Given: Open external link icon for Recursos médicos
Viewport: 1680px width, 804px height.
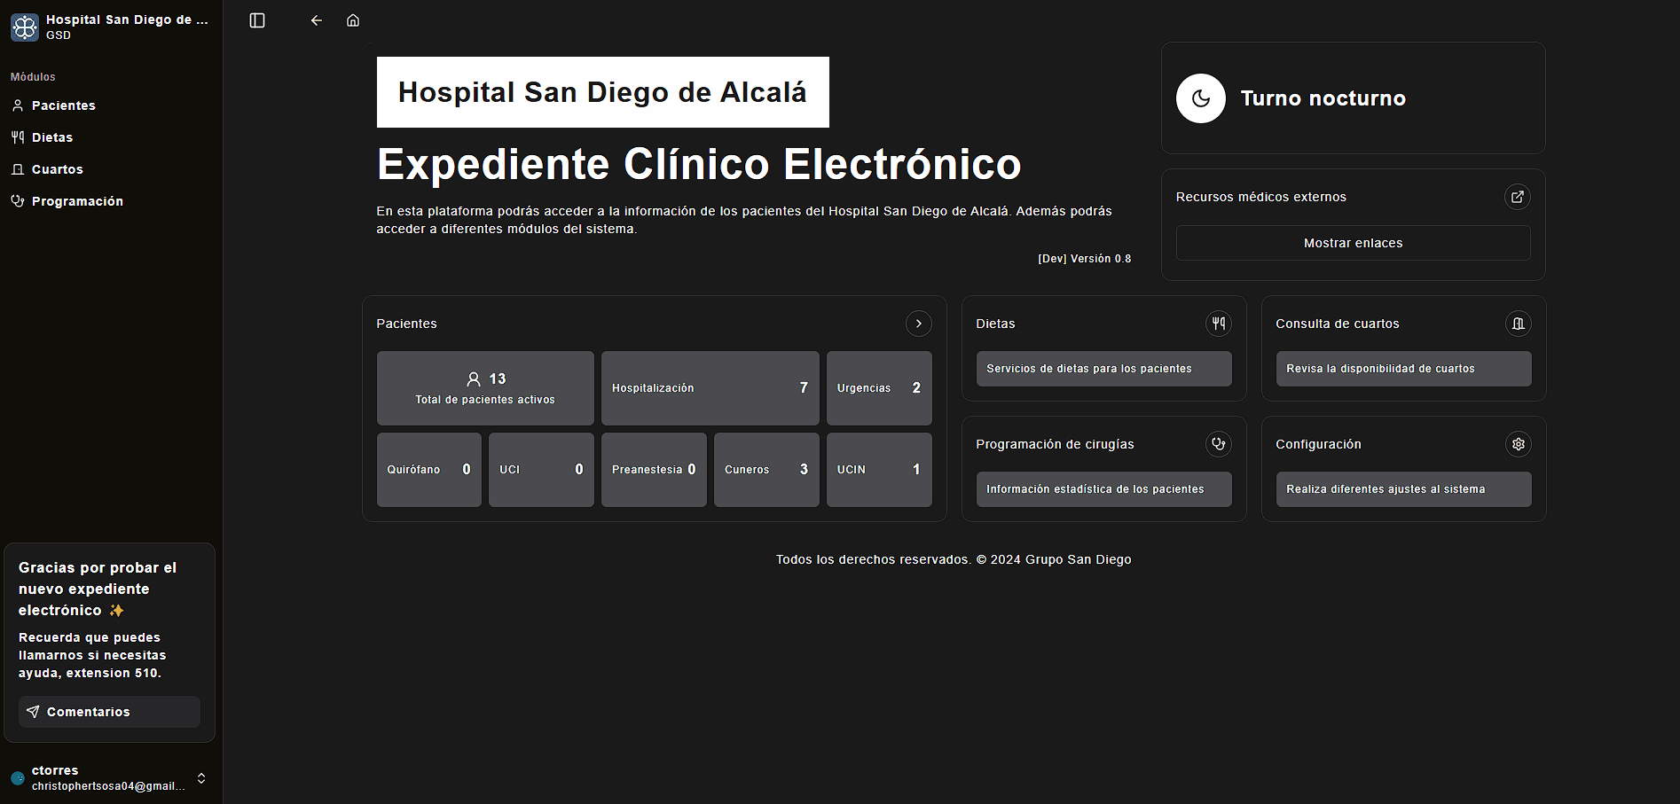Looking at the screenshot, I should click(x=1518, y=197).
